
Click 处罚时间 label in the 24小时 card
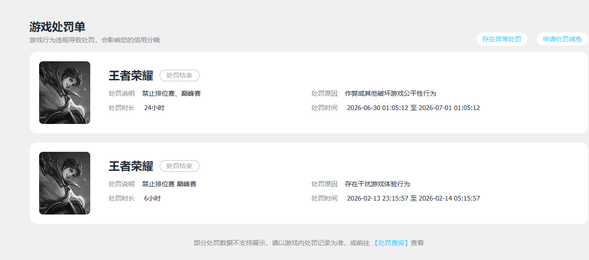click(x=325, y=108)
